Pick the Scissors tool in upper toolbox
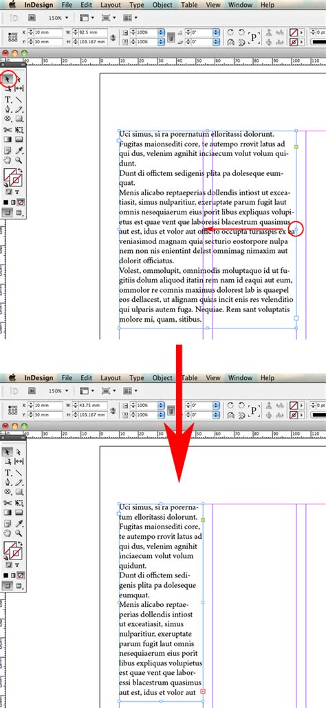Screen dimensions: 326x708 (8, 130)
